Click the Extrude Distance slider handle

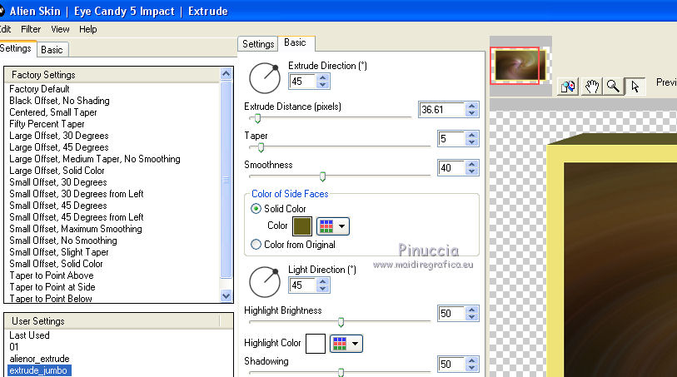pyautogui.click(x=257, y=118)
